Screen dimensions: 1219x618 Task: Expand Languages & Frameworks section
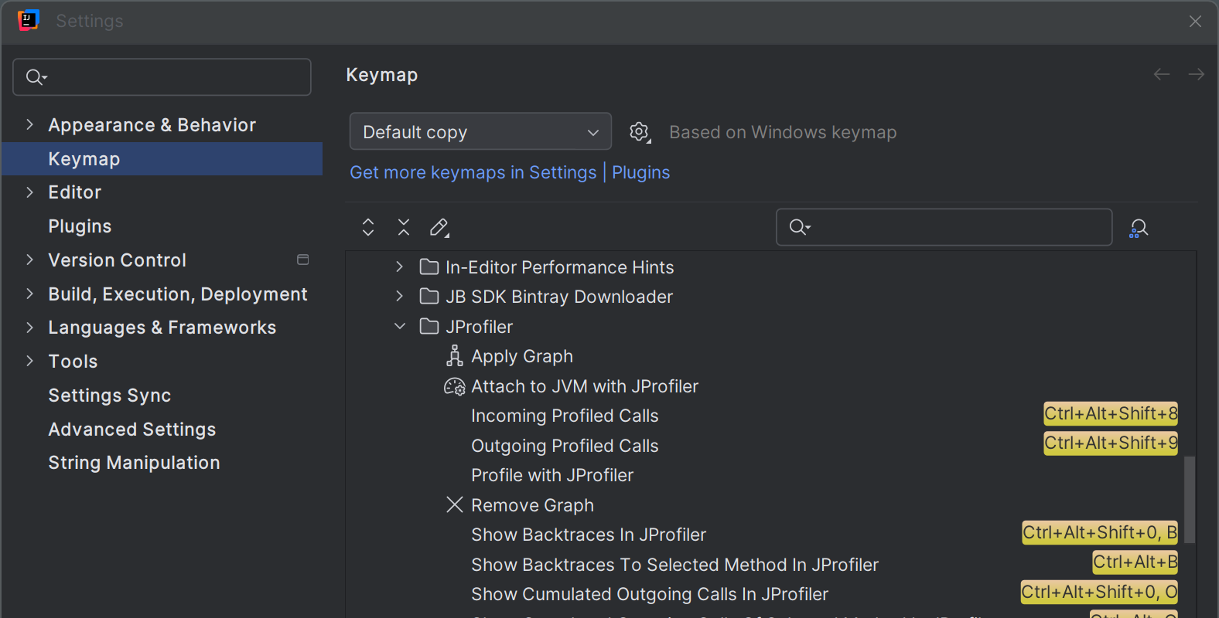pyautogui.click(x=29, y=327)
